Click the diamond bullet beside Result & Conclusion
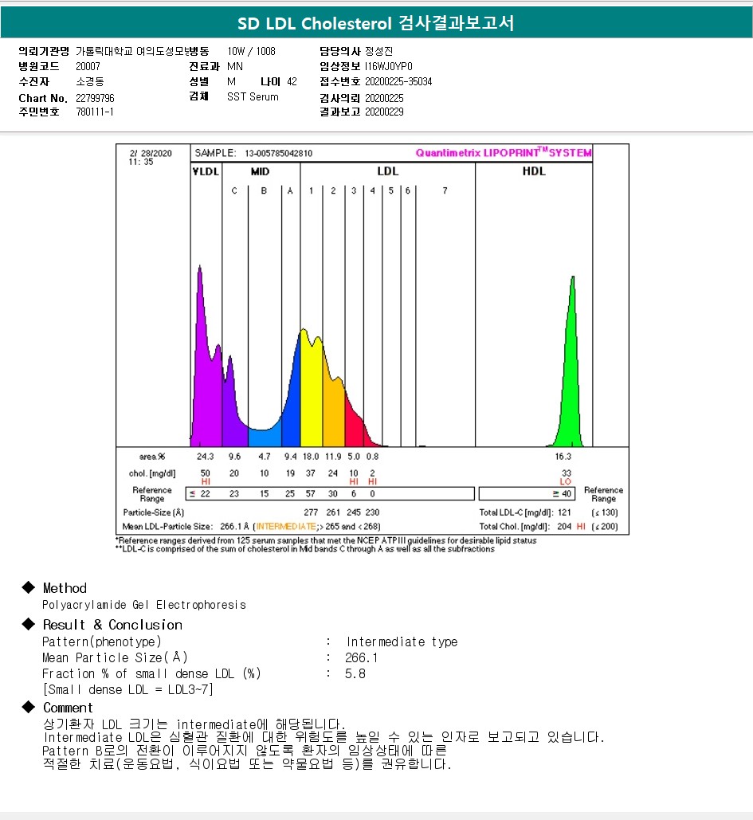 coord(29,625)
